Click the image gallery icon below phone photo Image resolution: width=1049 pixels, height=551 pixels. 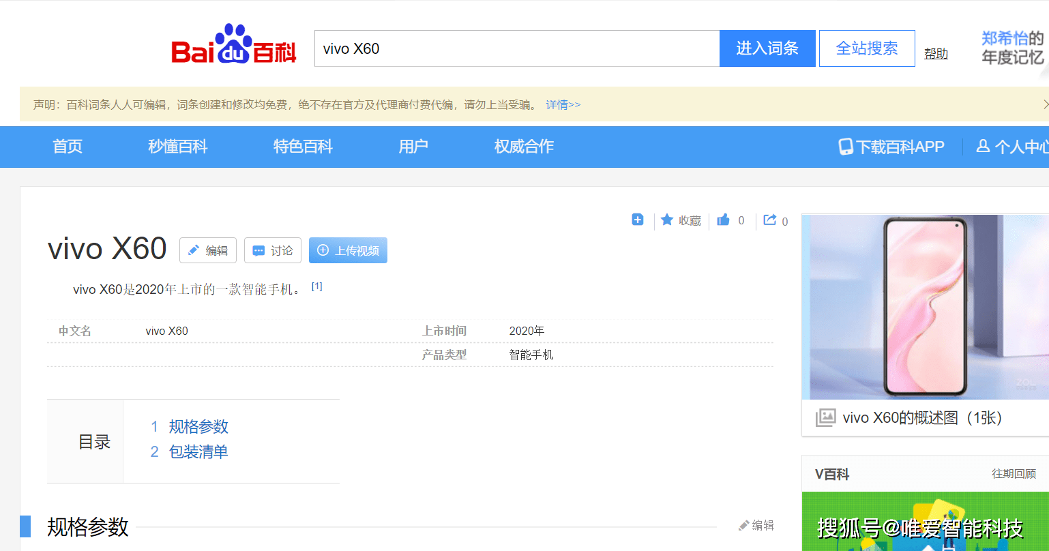coord(825,417)
